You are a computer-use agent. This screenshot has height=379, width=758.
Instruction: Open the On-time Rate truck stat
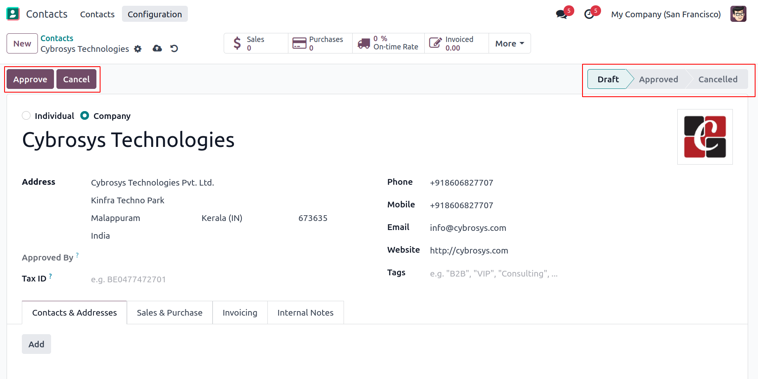[388, 43]
